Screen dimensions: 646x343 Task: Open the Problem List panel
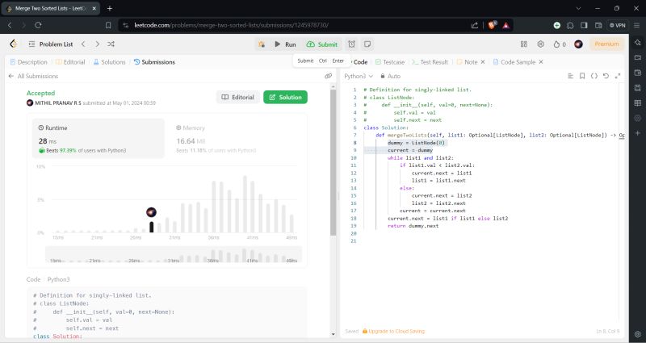pos(51,44)
